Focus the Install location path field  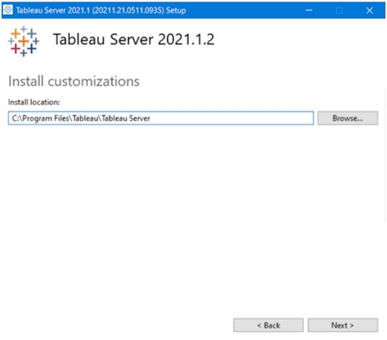point(161,118)
